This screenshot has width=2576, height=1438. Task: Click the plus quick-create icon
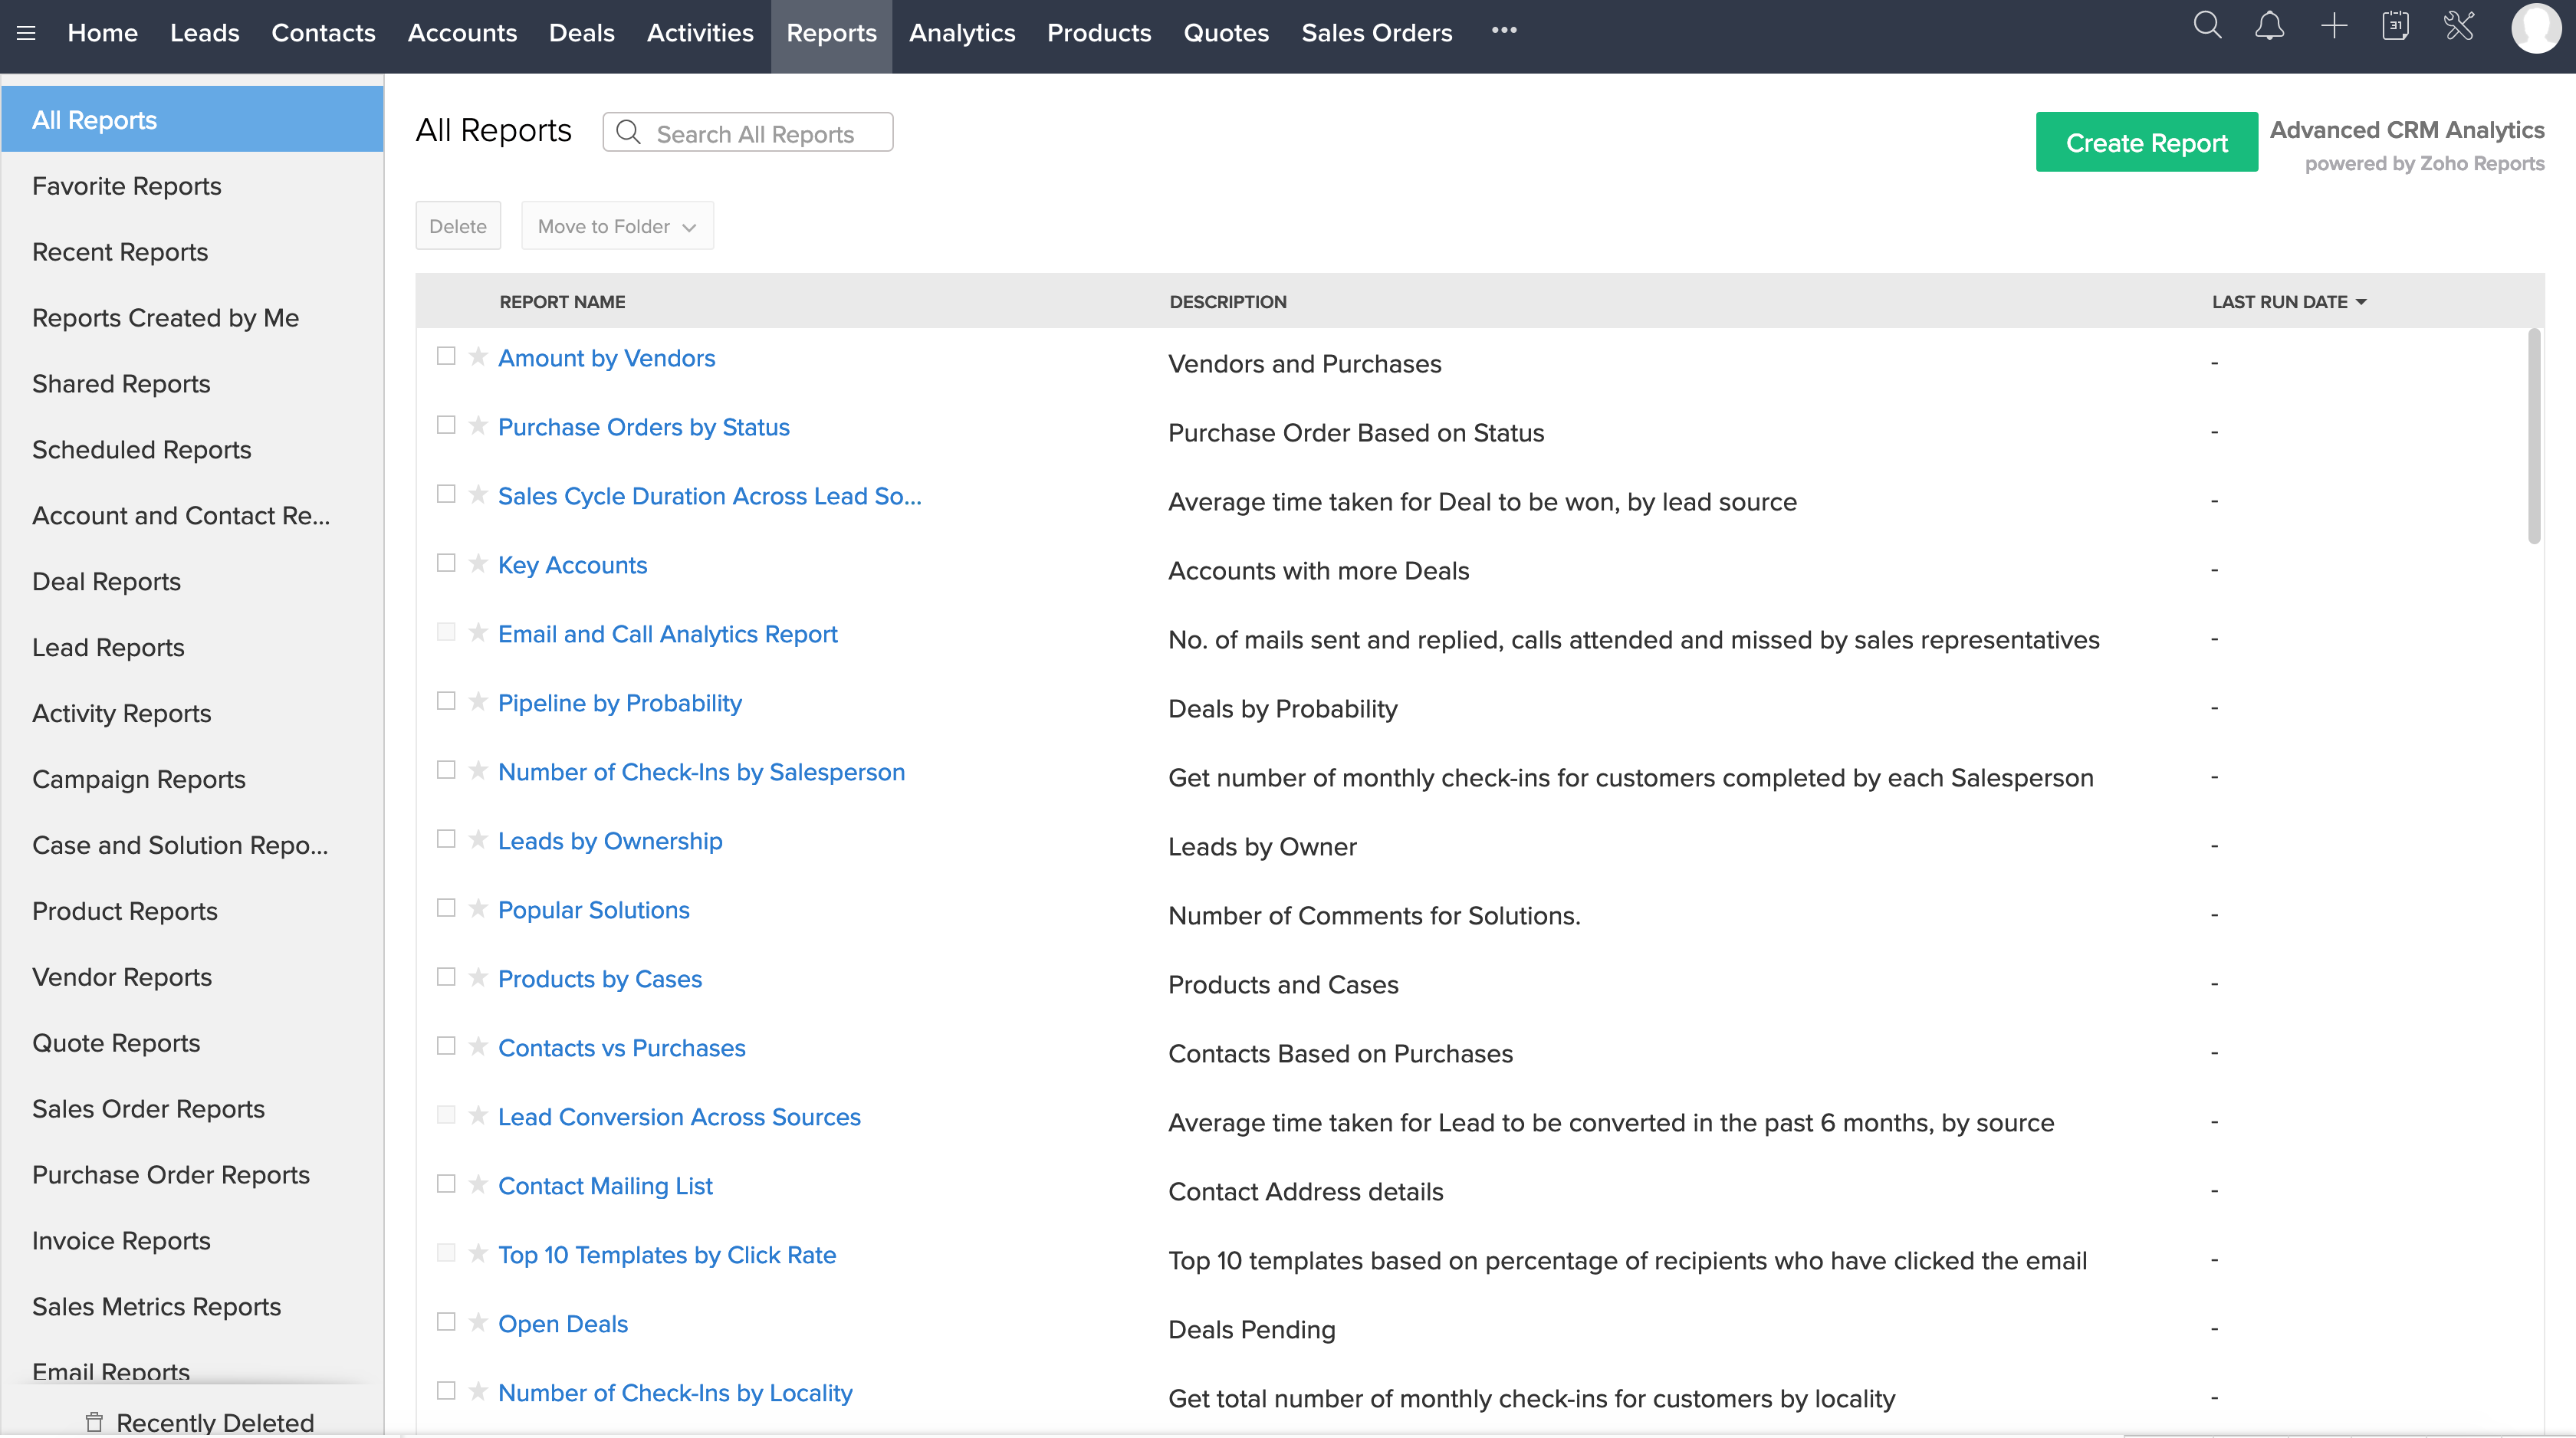tap(2333, 26)
